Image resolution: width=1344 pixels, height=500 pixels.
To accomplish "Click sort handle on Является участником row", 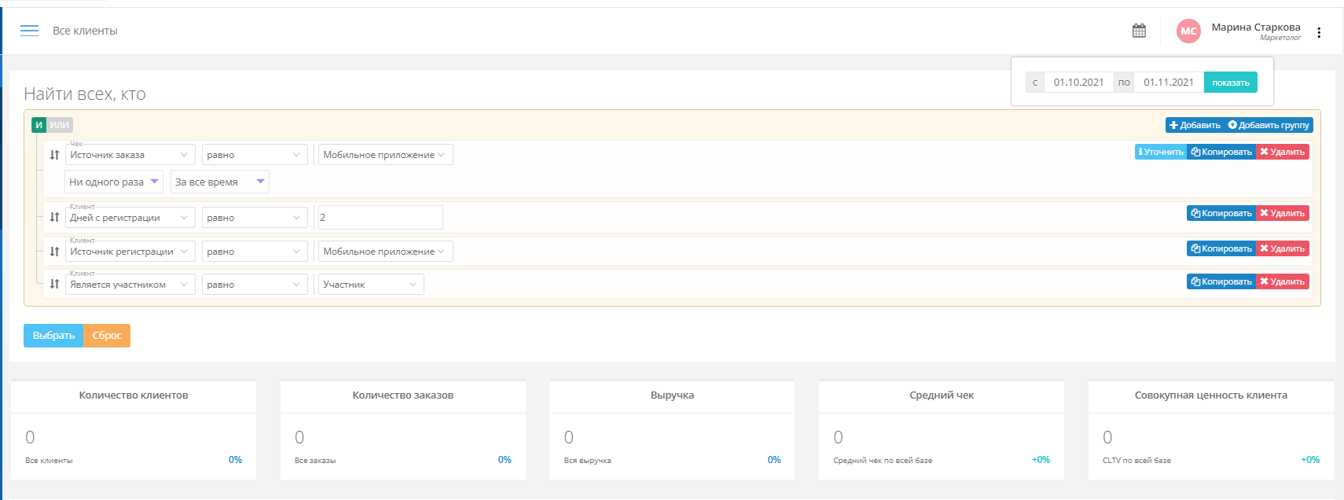I will tap(54, 285).
